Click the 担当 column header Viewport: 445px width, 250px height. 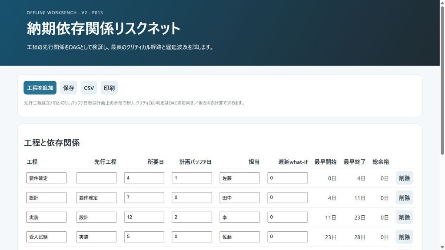[254, 162]
